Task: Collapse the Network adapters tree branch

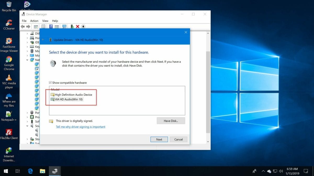Action: coord(27,60)
